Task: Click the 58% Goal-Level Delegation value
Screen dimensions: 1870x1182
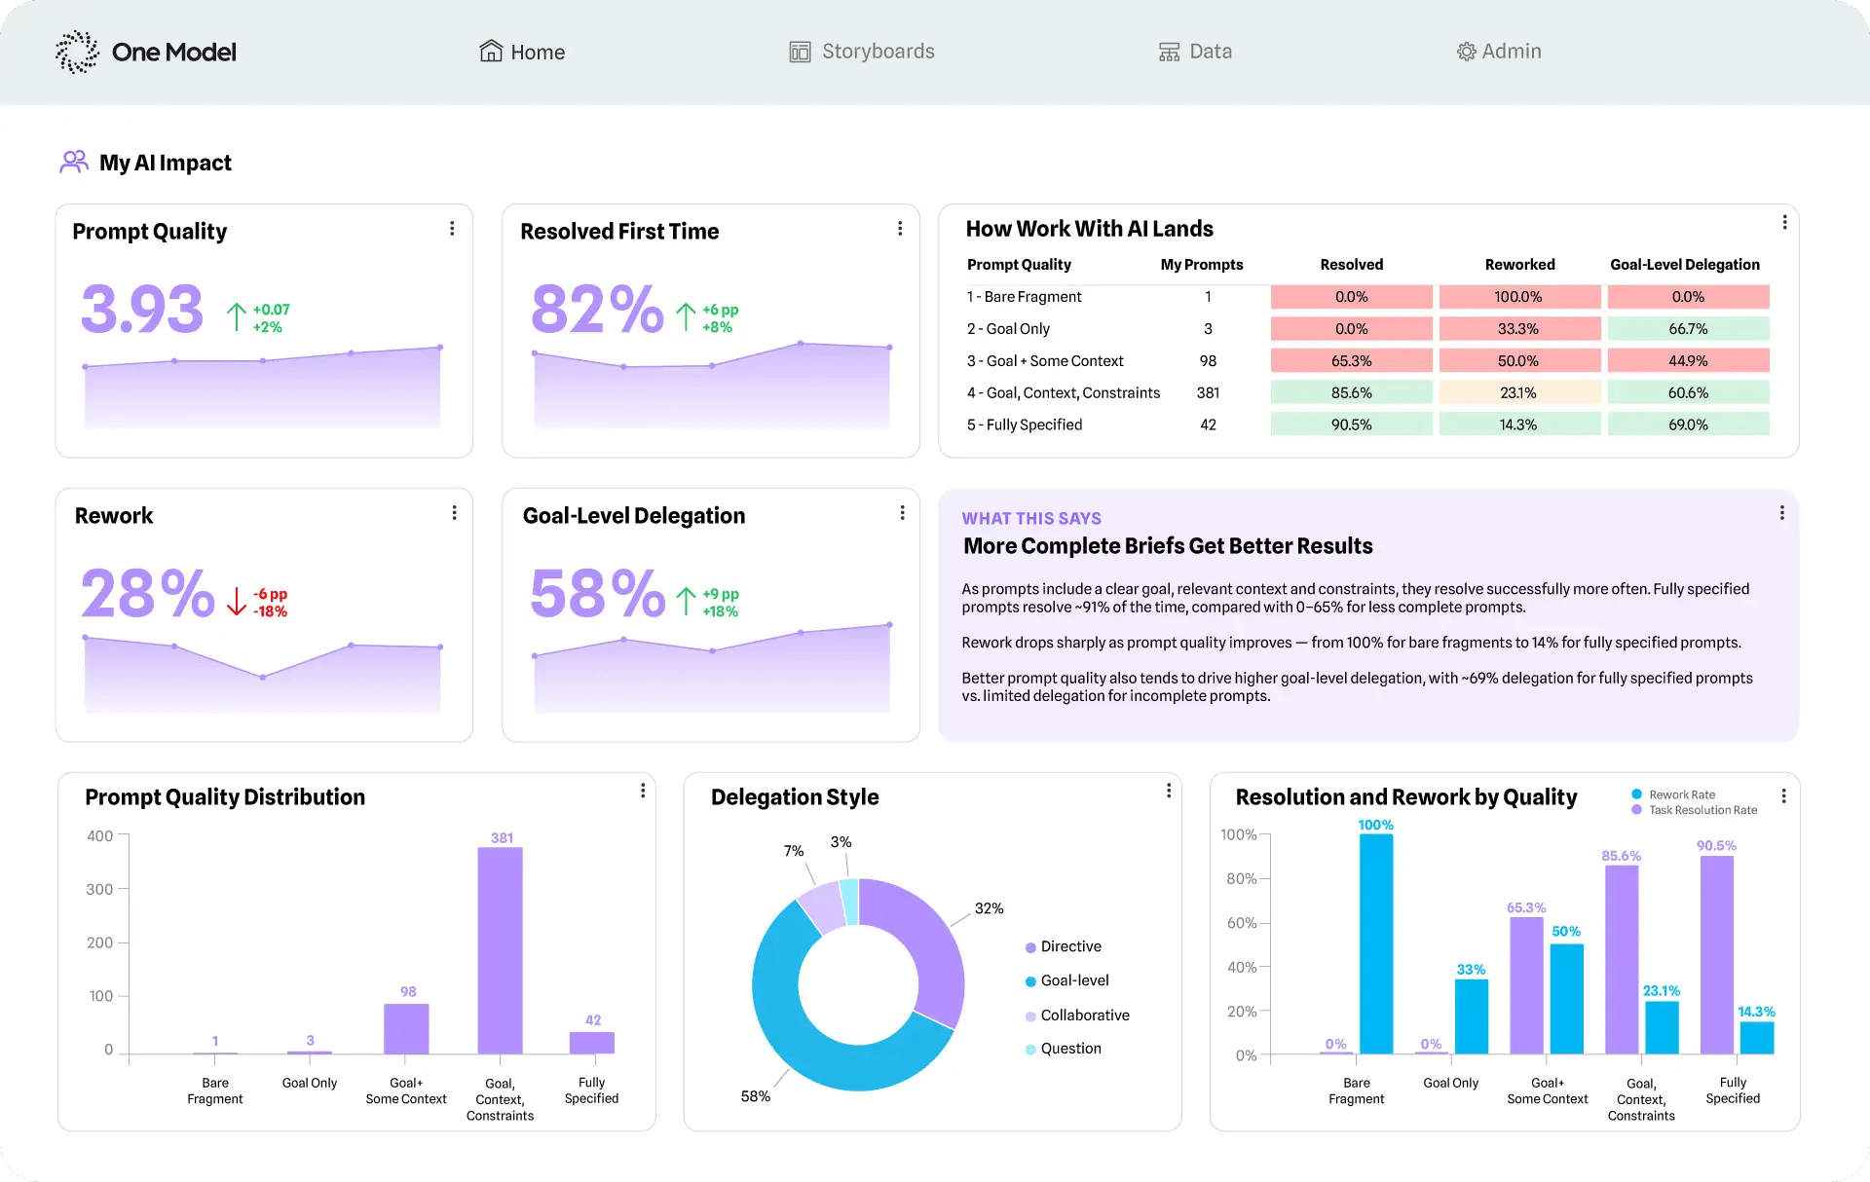Action: (598, 594)
